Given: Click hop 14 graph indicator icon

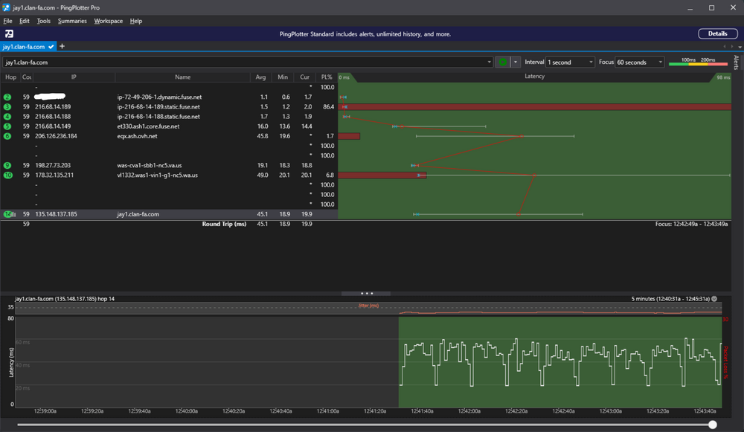Looking at the screenshot, I should coord(10,214).
